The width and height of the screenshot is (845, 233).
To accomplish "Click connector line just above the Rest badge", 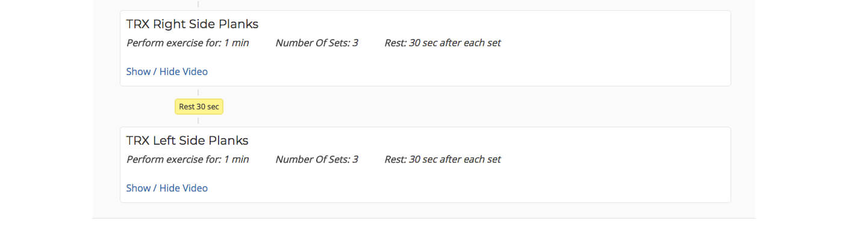I will coord(198,92).
